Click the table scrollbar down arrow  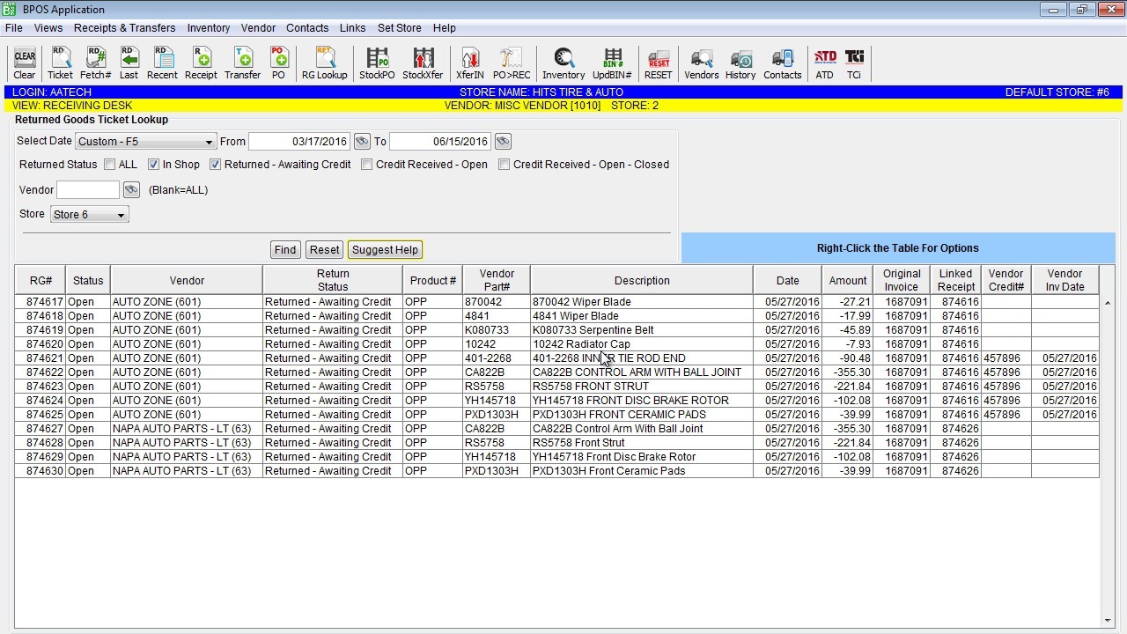pyautogui.click(x=1107, y=622)
